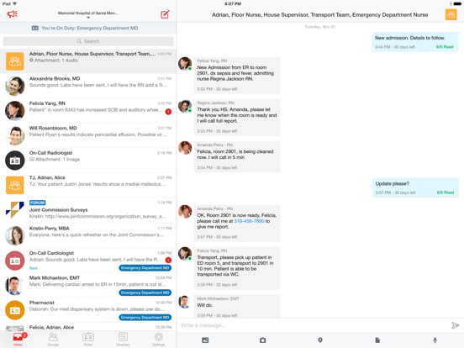This screenshot has width=464, height=348.
Task: Tap the On-Call Cardiologist red role icon
Action: (x=15, y=261)
